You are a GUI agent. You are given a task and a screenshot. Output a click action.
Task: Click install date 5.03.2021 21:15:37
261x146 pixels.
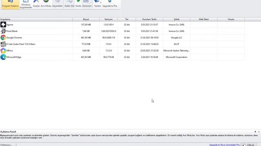149,25
